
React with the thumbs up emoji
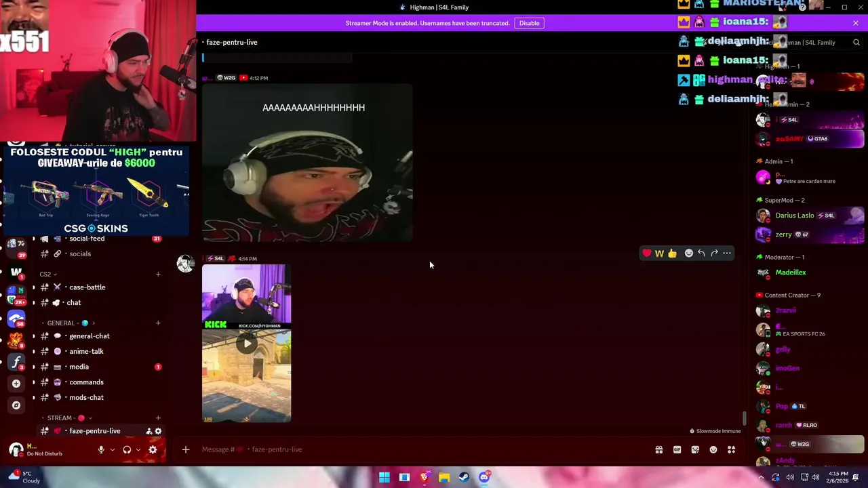point(672,253)
